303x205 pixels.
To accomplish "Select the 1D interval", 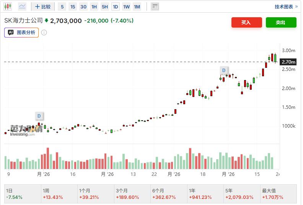I will (x=116, y=7).
